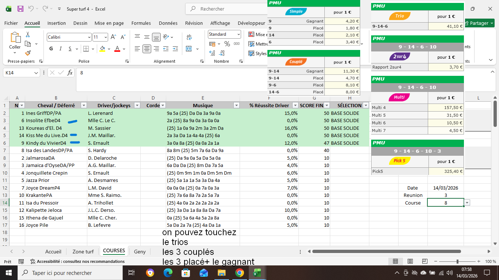The width and height of the screenshot is (499, 280).
Task: Save the workbook with the floppy disk icon
Action: point(20,9)
